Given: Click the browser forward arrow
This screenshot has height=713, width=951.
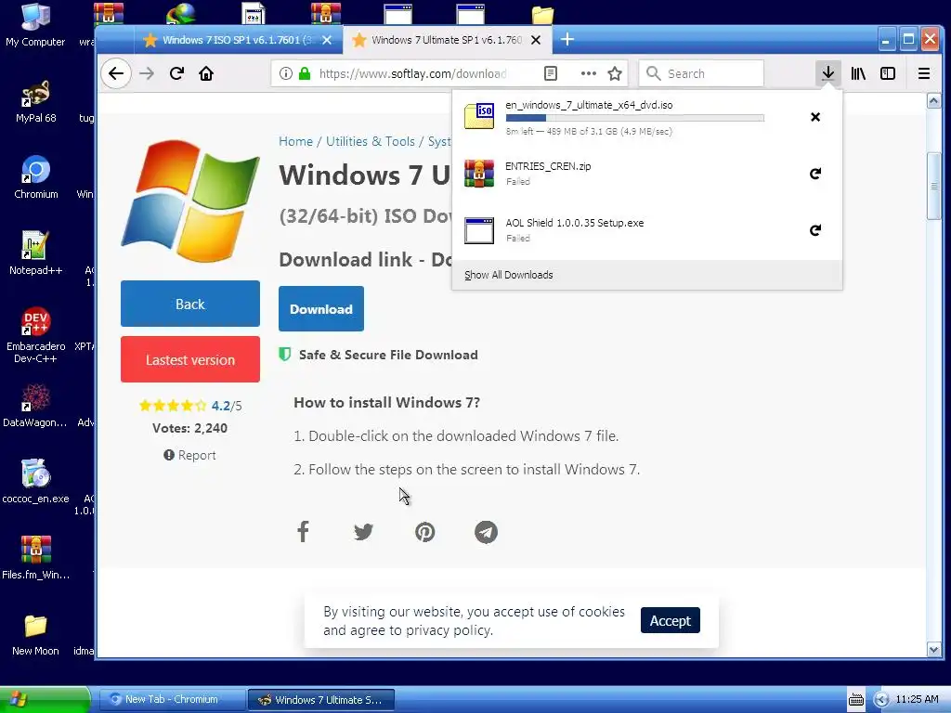Looking at the screenshot, I should (146, 73).
